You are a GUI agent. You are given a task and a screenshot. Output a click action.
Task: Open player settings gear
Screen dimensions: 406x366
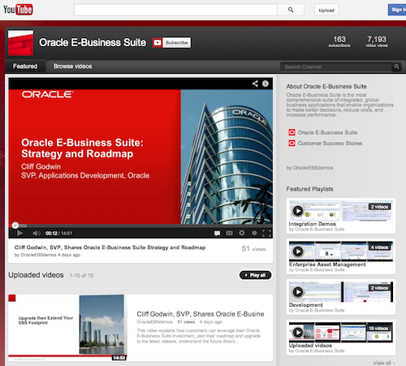click(242, 233)
